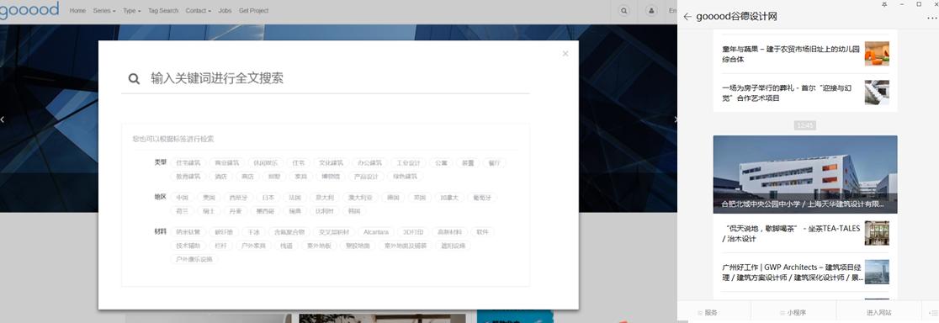Image resolution: width=939 pixels, height=323 pixels.
Task: Click the orange thumbnail of 童年与蔬果 article
Action: pyautogui.click(x=877, y=53)
